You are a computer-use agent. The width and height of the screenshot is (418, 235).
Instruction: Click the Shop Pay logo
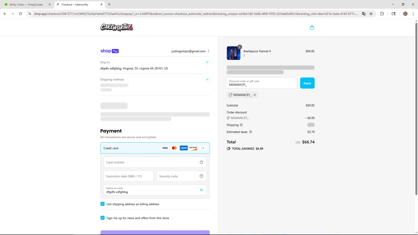pyautogui.click(x=110, y=51)
